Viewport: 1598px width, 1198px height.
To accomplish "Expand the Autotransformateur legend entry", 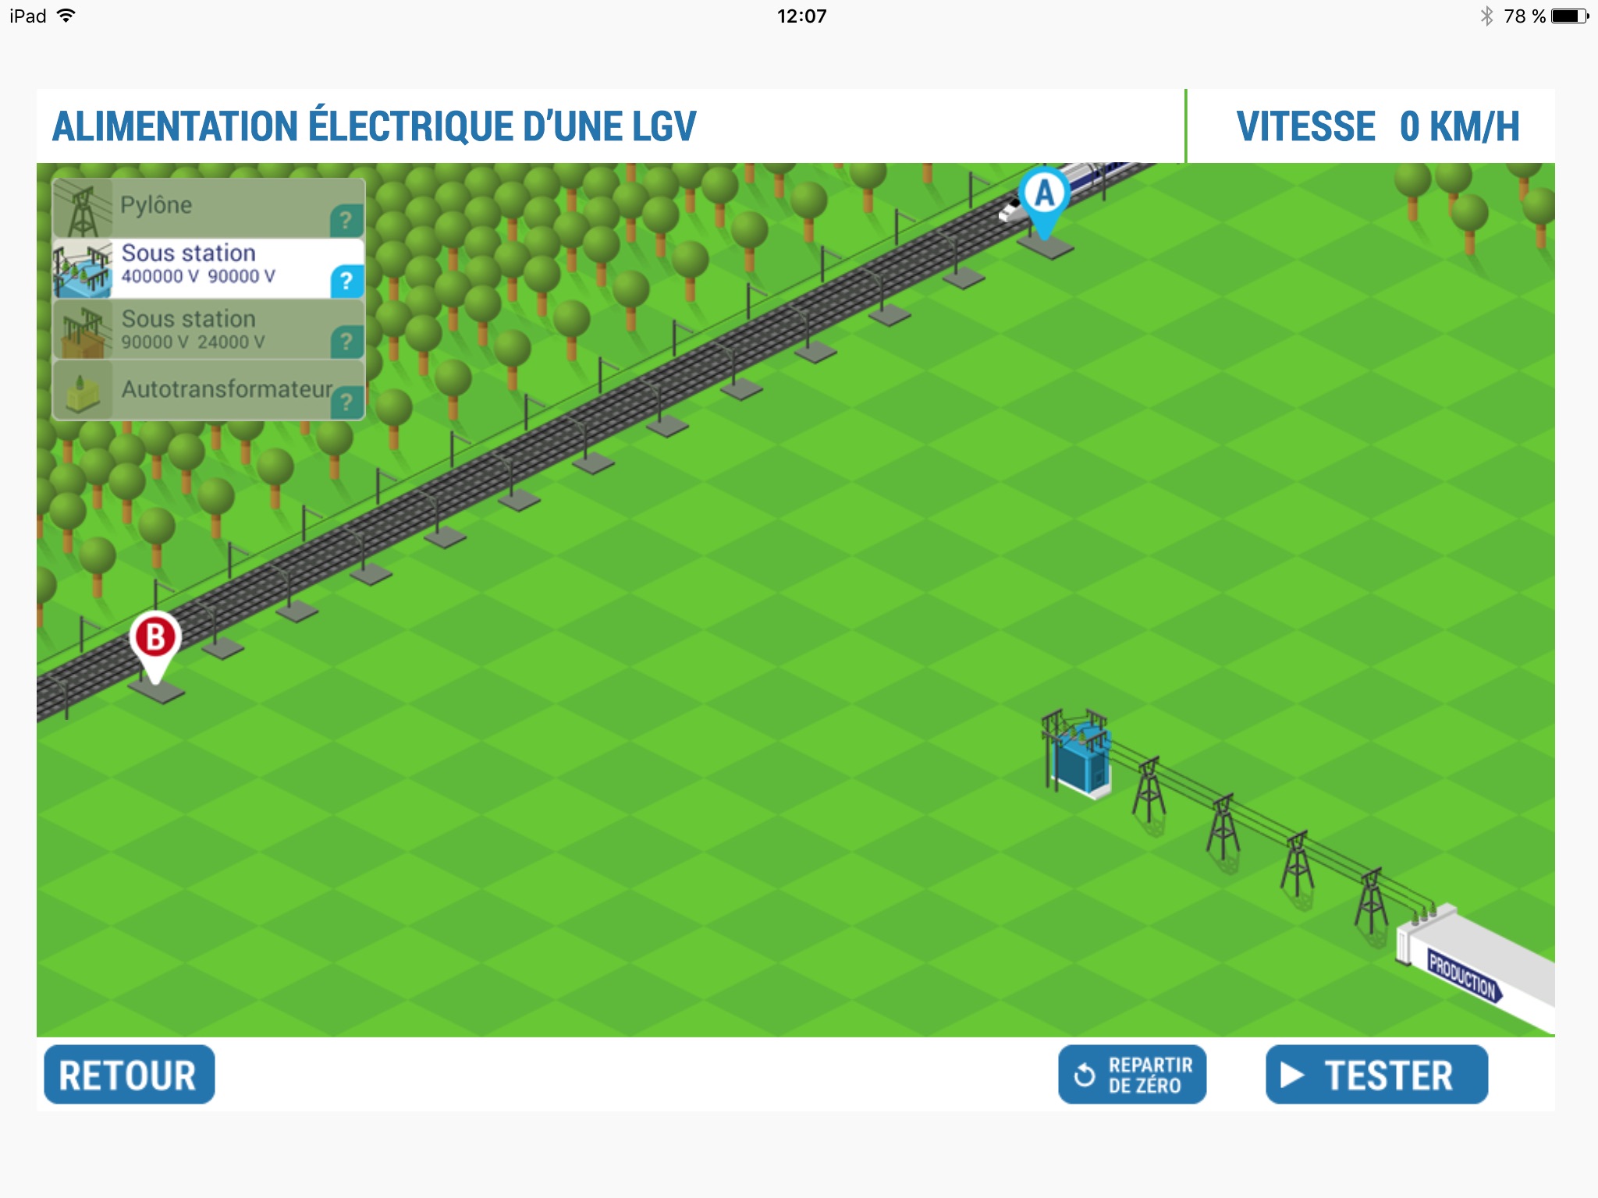I will [x=350, y=402].
